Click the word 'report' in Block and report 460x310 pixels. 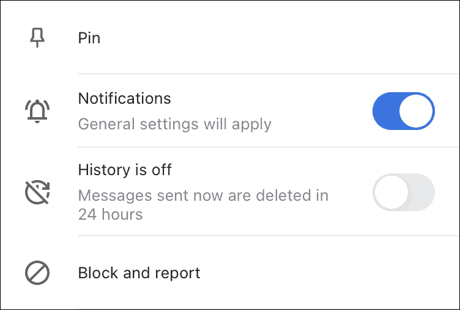pyautogui.click(x=177, y=274)
